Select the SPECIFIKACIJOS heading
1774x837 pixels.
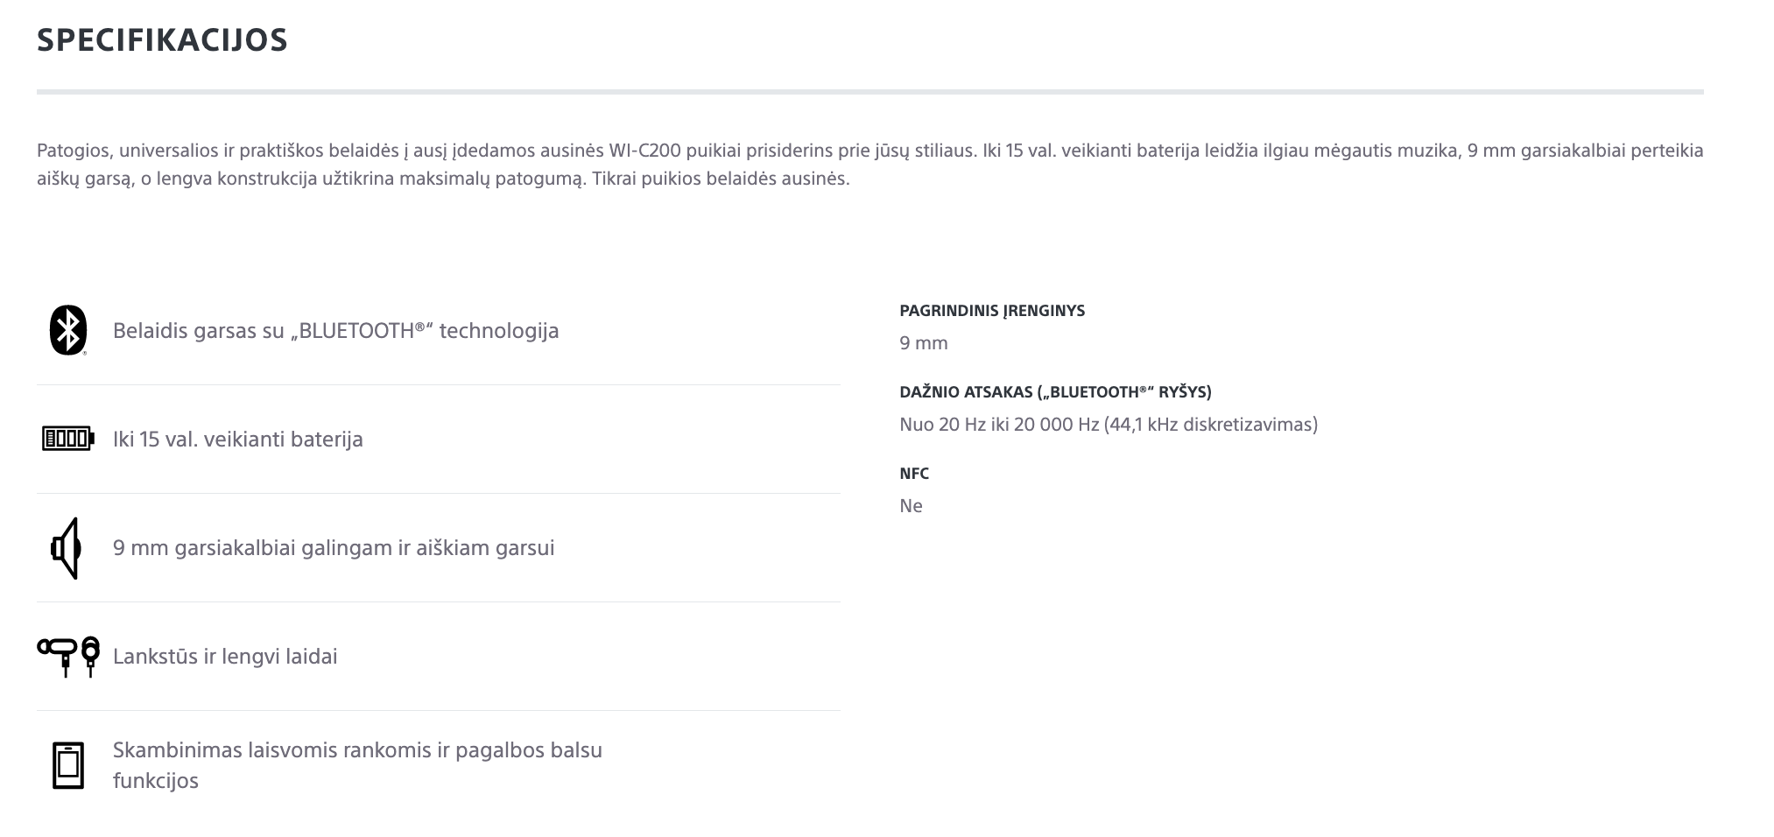162,40
